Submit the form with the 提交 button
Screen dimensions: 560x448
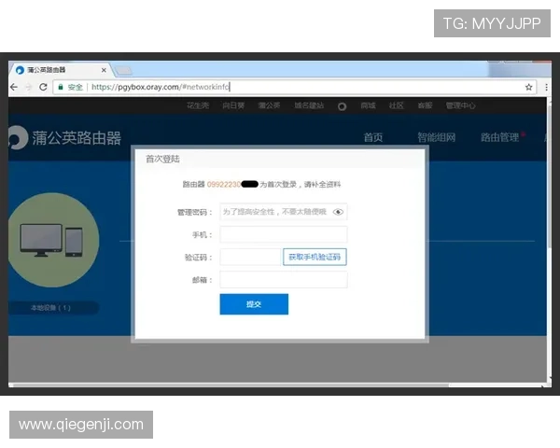pyautogui.click(x=254, y=304)
